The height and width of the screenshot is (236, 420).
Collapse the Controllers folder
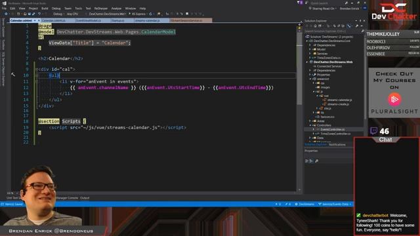(x=310, y=125)
